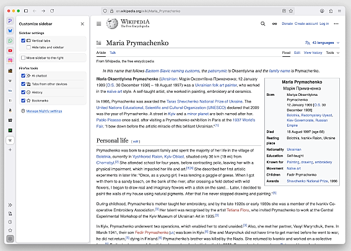Image resolution: width=351 pixels, height=251 pixels.
Task: Reload the current page
Action: [x=52, y=11]
